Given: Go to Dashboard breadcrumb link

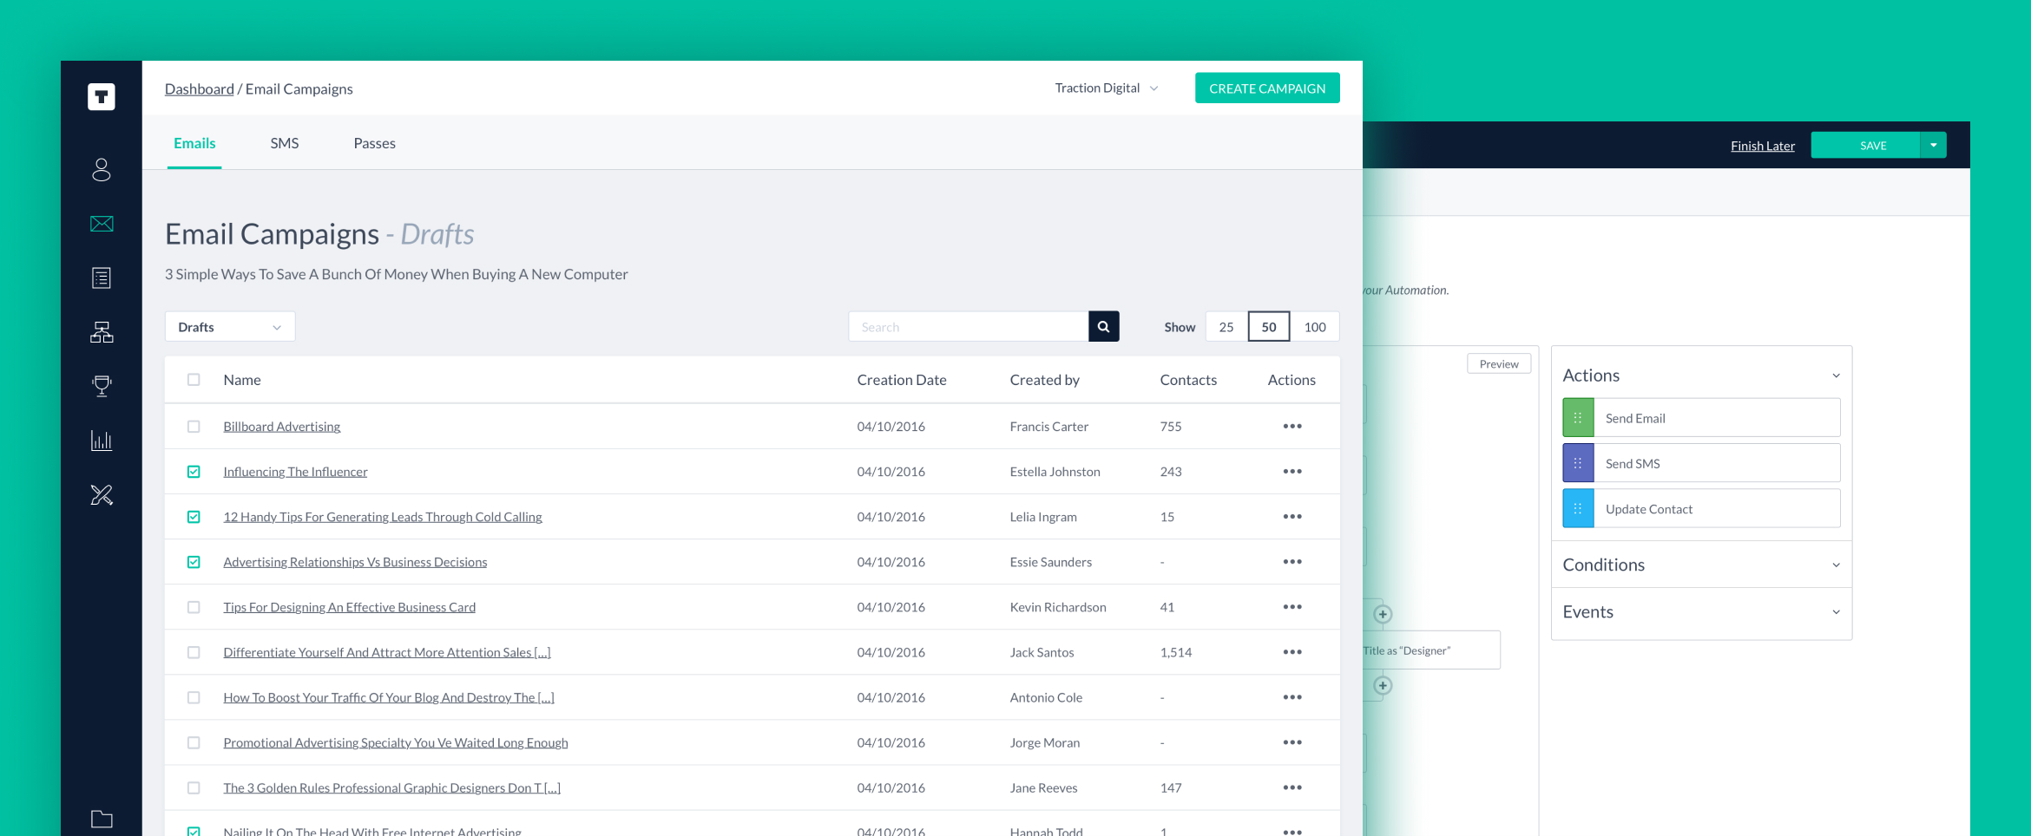Looking at the screenshot, I should coord(200,88).
